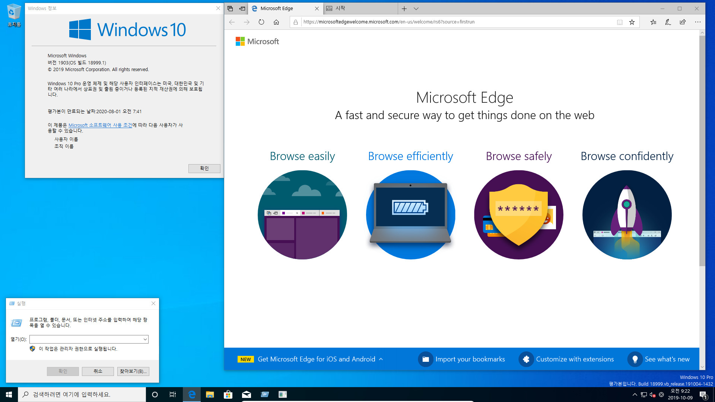The width and height of the screenshot is (715, 402).
Task: Click See what's new link
Action: pos(667,359)
